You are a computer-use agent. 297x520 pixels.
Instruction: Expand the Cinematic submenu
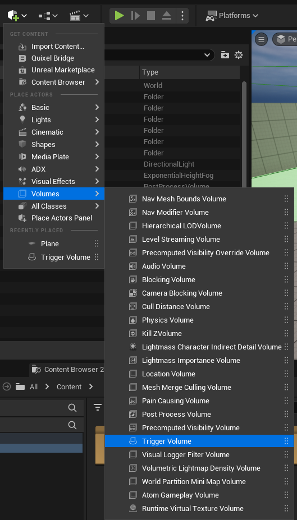[x=54, y=132]
